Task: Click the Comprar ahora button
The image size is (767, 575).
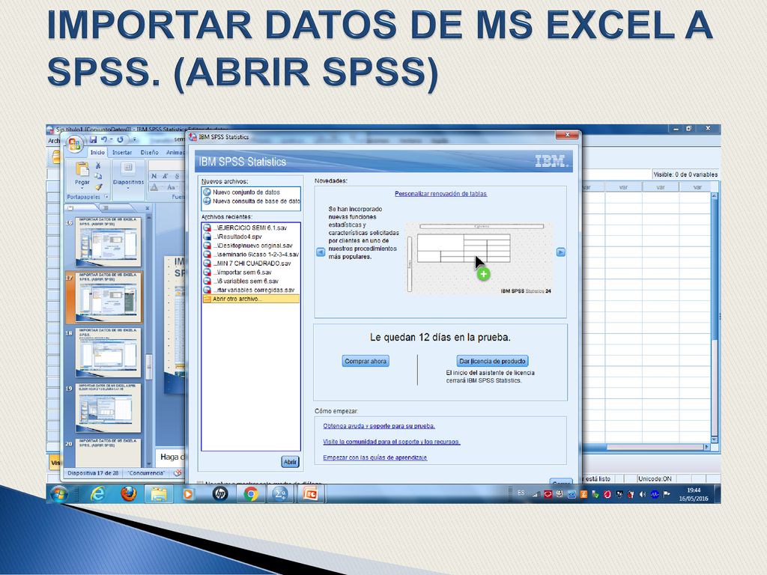Action: [x=366, y=362]
